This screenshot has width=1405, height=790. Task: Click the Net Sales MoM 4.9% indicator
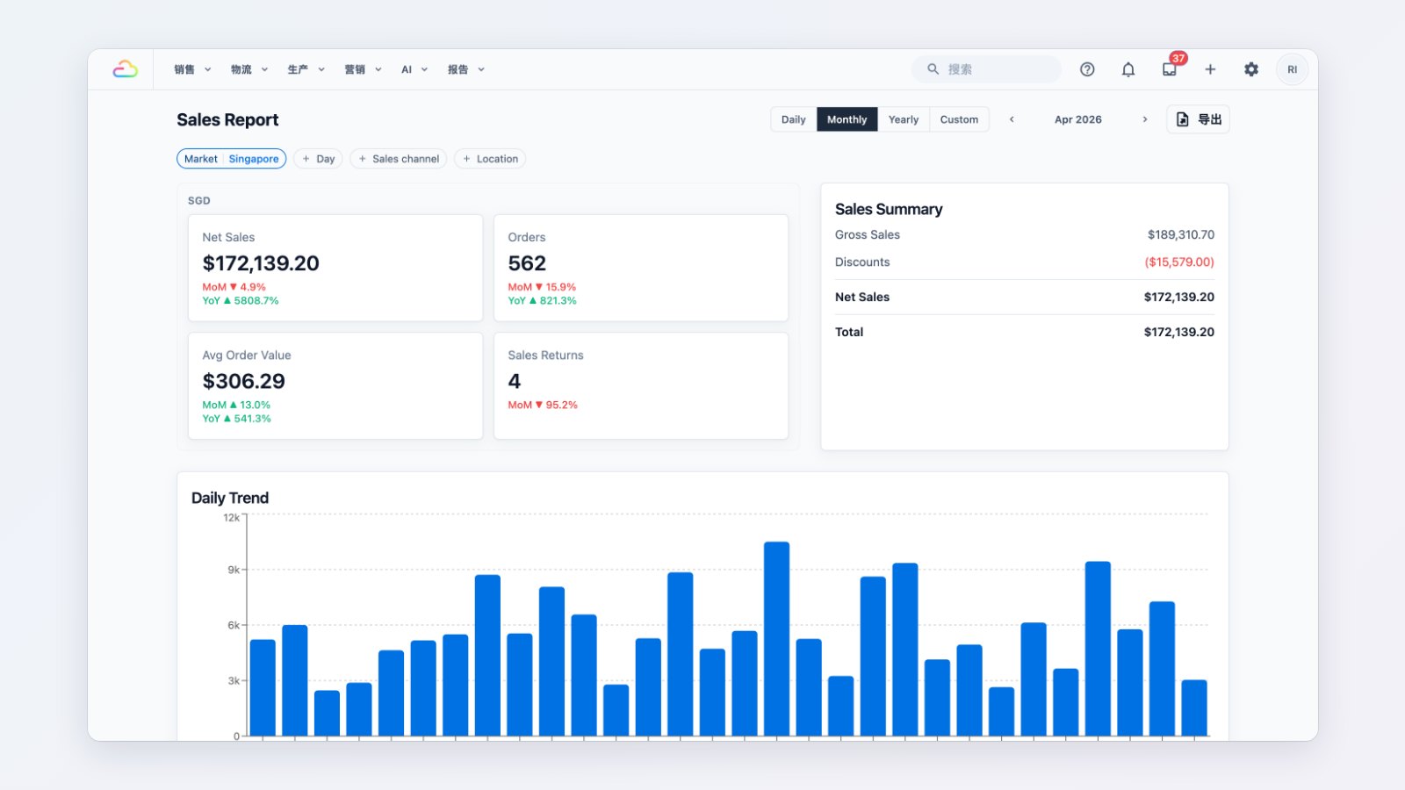pyautogui.click(x=234, y=287)
